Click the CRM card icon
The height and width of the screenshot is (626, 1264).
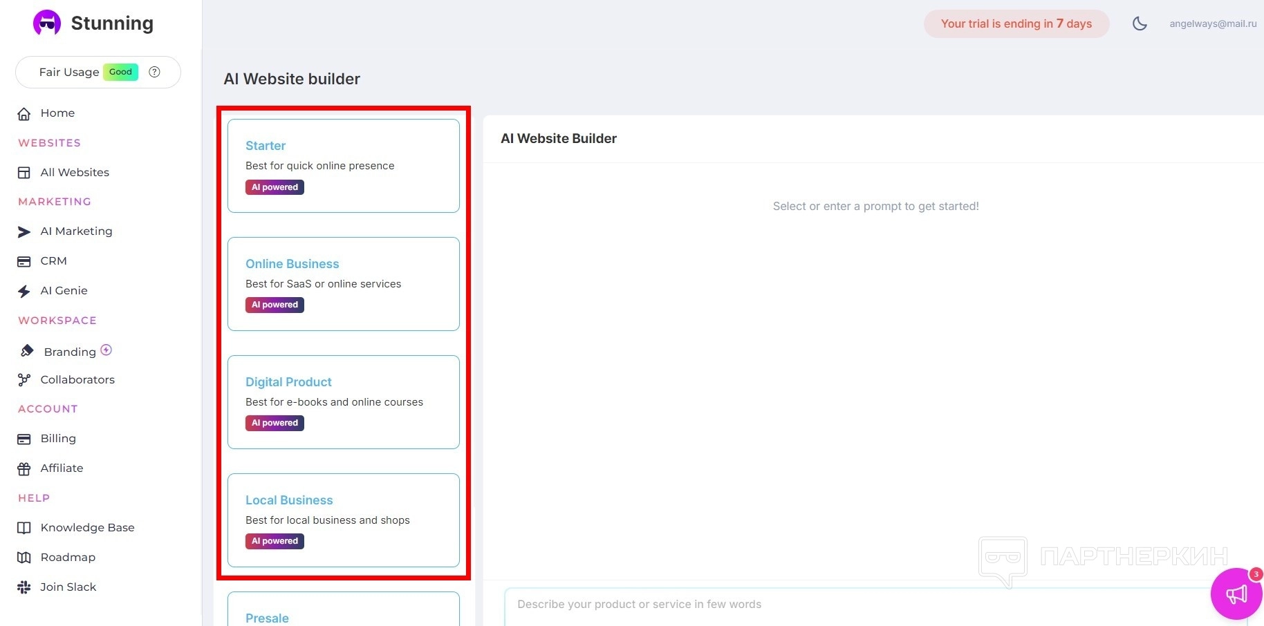[x=24, y=261]
